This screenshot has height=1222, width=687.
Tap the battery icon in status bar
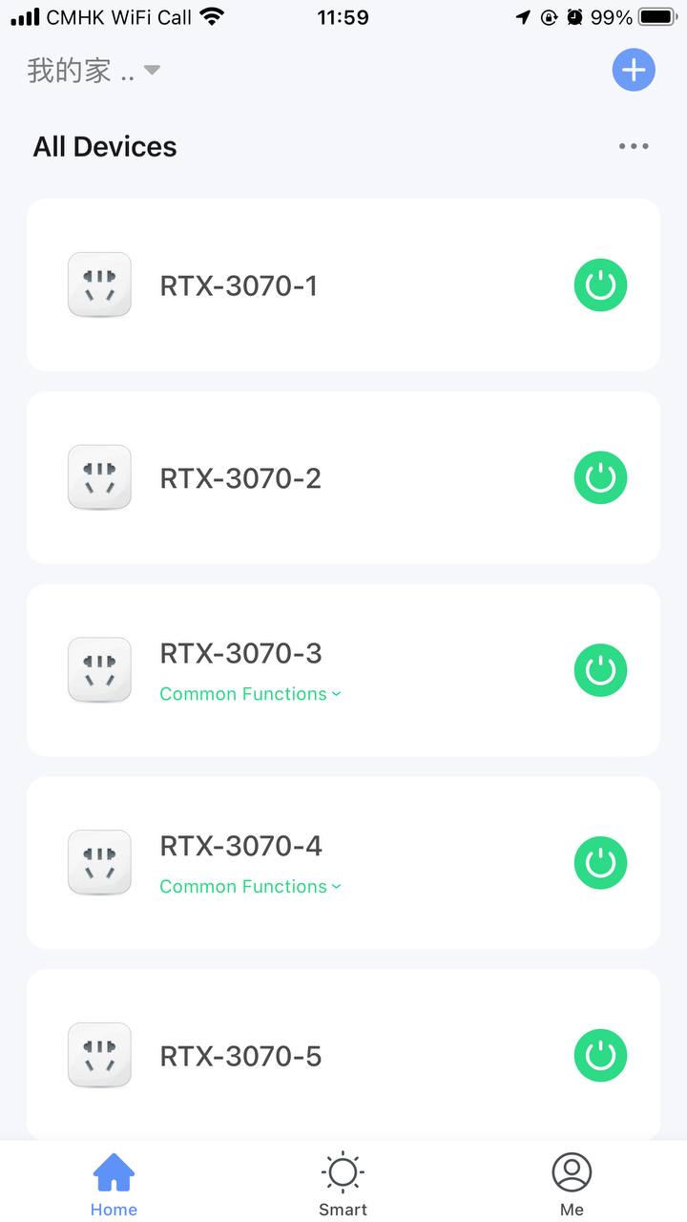658,17
